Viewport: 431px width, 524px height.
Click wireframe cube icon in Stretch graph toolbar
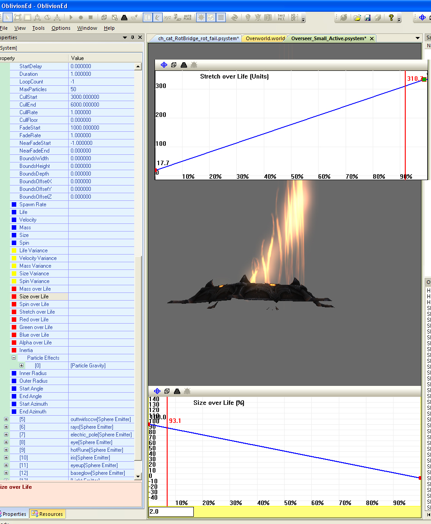tap(173, 65)
